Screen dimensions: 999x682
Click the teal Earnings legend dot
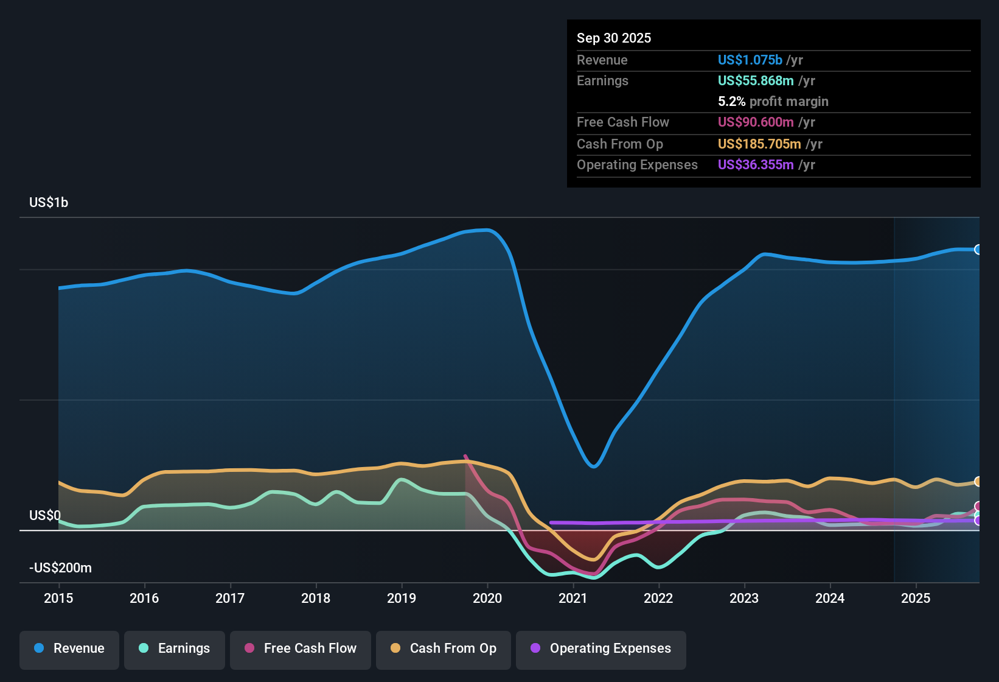pyautogui.click(x=143, y=649)
